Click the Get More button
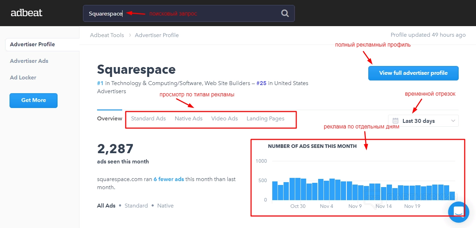Viewport: 476px width, 228px height. pyautogui.click(x=34, y=100)
